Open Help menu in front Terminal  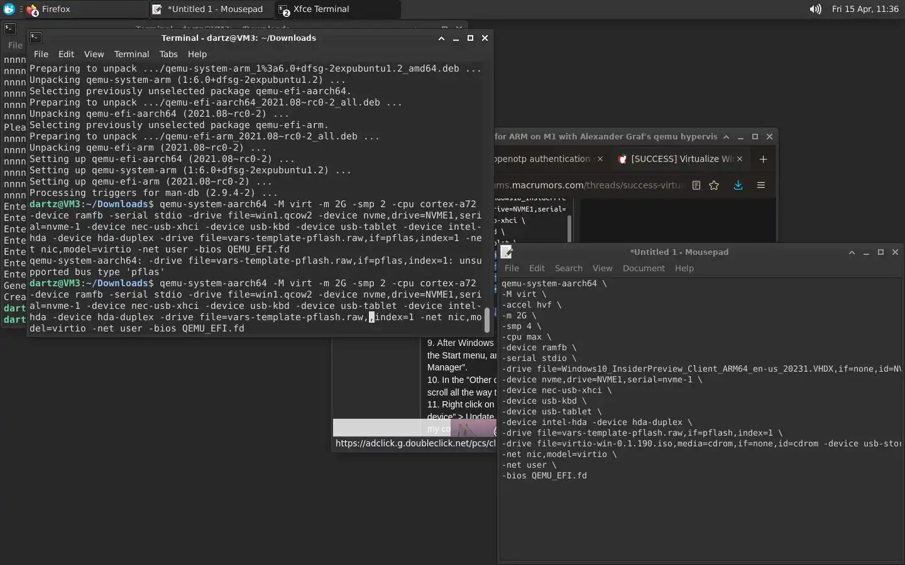pyautogui.click(x=197, y=54)
